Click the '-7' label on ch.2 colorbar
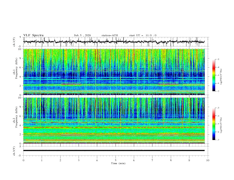This screenshot has height=180, width=234. tap(218, 140)
